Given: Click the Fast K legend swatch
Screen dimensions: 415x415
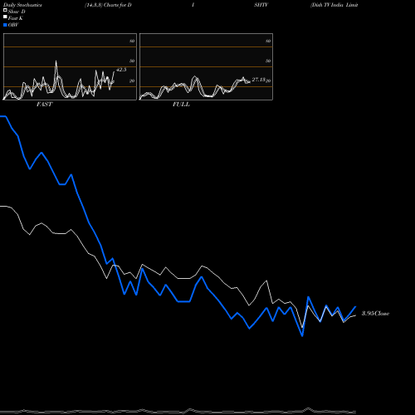Looking at the screenshot, I should click(5, 17).
